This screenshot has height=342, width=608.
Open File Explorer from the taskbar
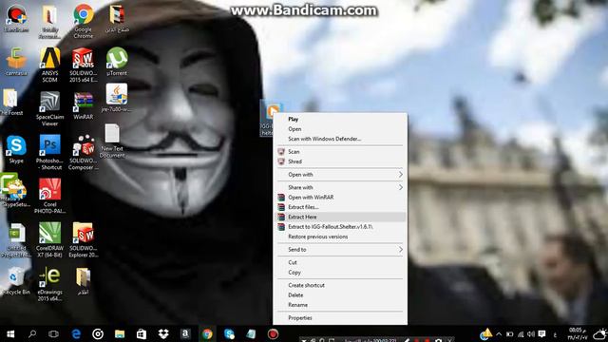tap(120, 333)
